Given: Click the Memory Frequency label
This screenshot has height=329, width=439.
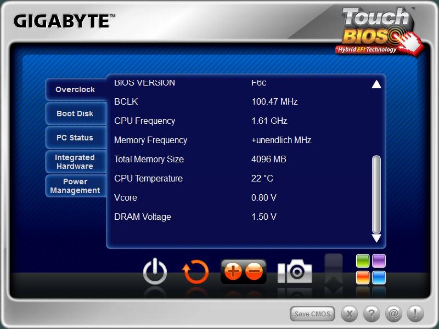Looking at the screenshot, I should [x=151, y=140].
